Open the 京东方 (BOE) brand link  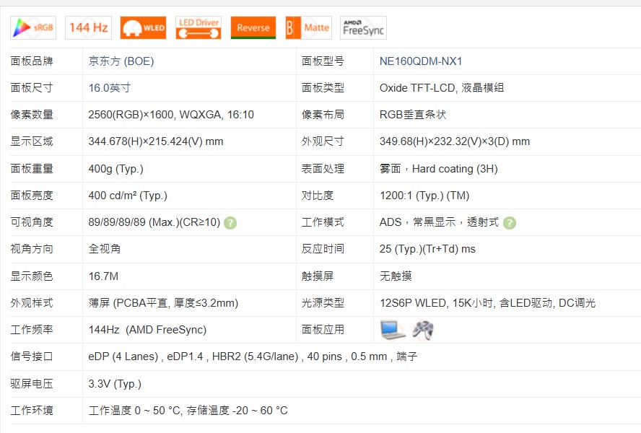click(121, 61)
